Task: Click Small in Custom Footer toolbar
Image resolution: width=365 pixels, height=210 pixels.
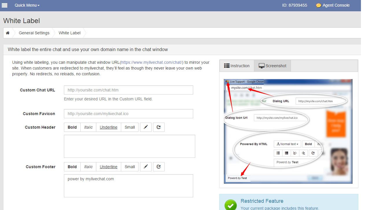Action: pos(130,167)
